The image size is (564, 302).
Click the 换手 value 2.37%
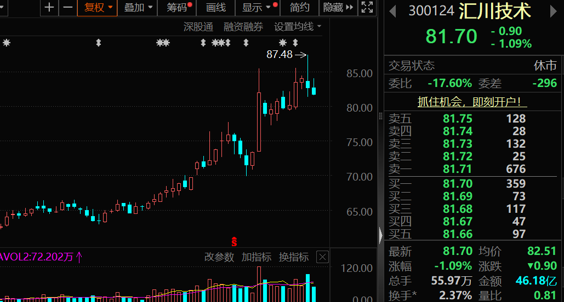point(455,295)
